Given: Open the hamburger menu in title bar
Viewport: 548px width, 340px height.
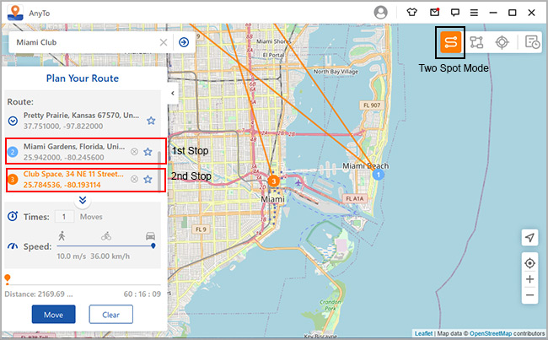Looking at the screenshot, I should click(x=475, y=13).
